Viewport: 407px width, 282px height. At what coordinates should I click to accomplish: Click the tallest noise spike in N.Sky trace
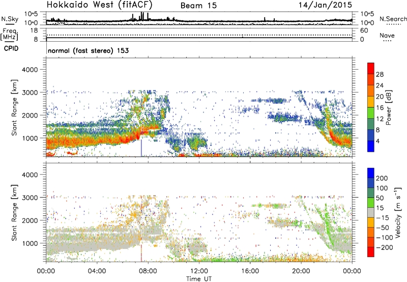[x=142, y=16]
